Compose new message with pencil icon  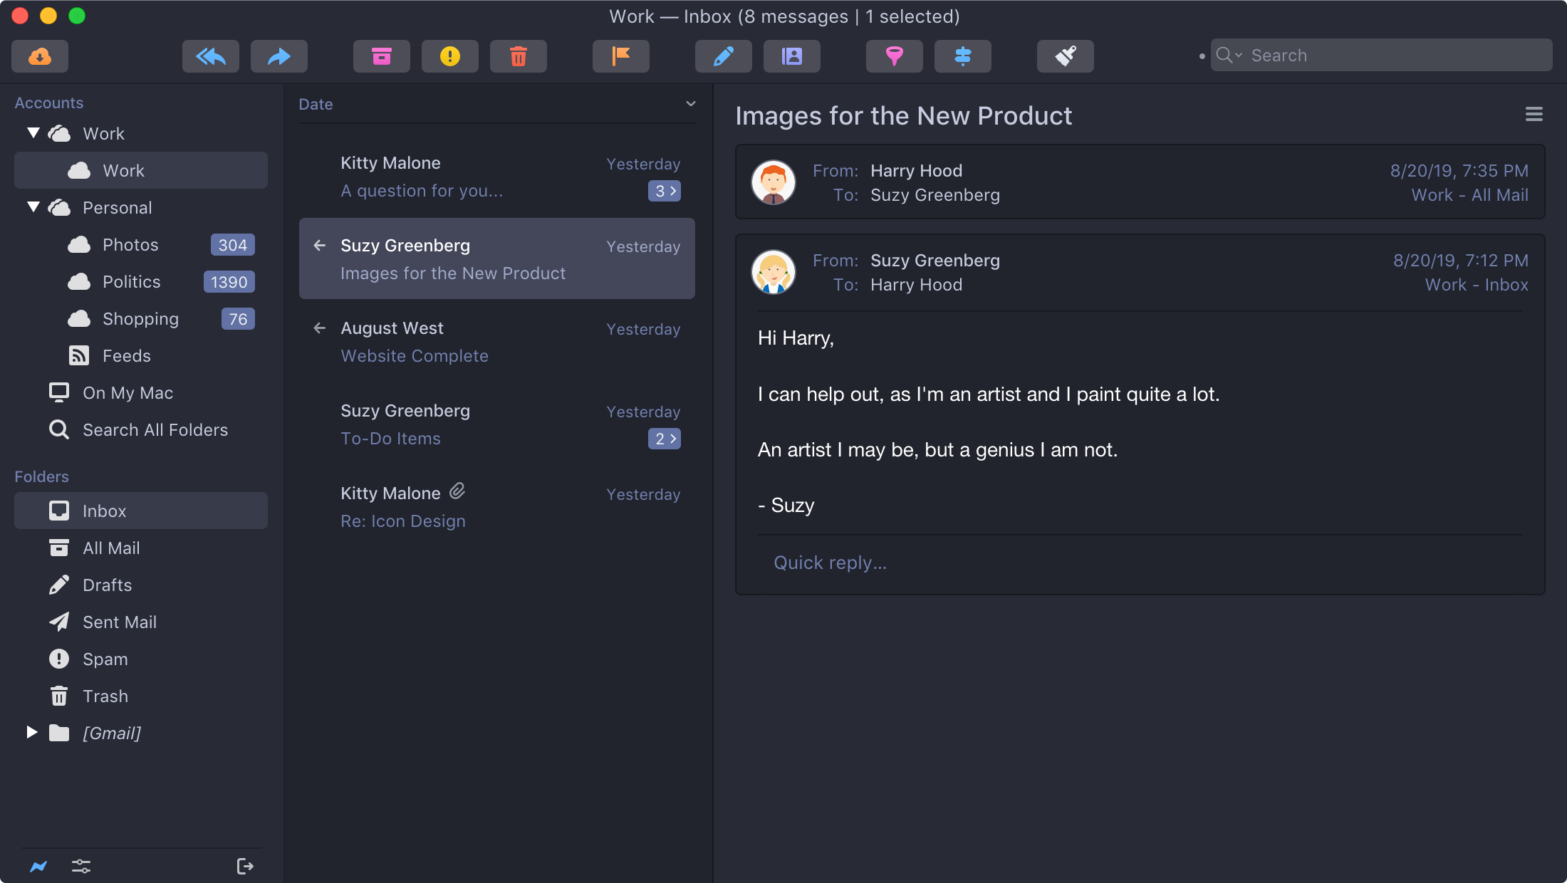point(723,56)
